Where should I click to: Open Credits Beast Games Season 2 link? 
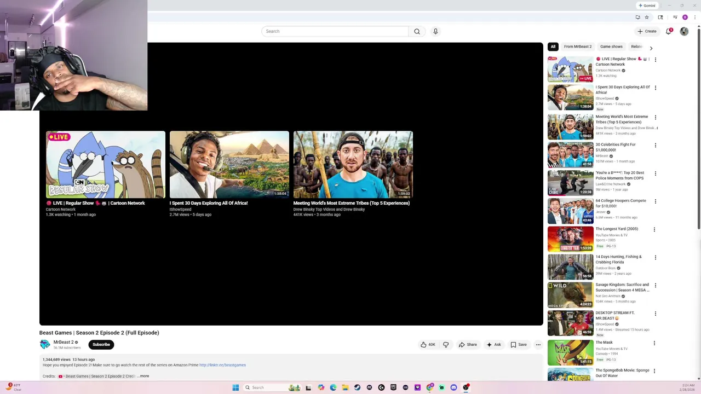pos(97,376)
